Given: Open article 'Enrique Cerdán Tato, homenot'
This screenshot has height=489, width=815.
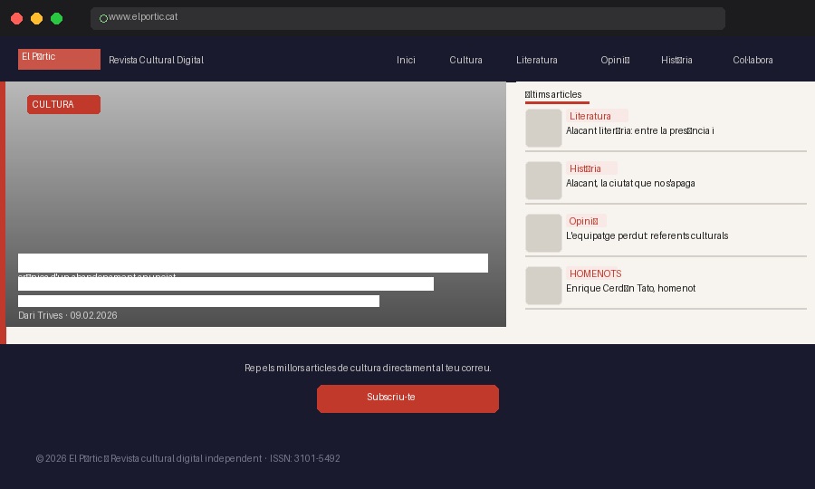Looking at the screenshot, I should (630, 288).
